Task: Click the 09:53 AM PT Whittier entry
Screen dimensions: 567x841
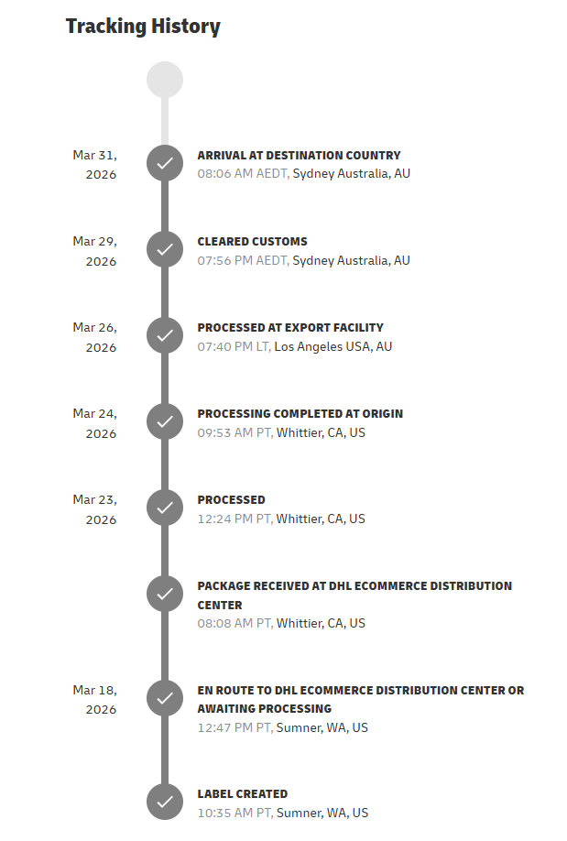Action: click(x=281, y=432)
